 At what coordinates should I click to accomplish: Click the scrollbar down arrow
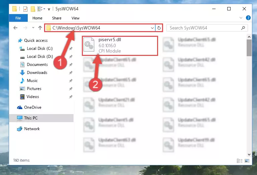click(x=249, y=155)
